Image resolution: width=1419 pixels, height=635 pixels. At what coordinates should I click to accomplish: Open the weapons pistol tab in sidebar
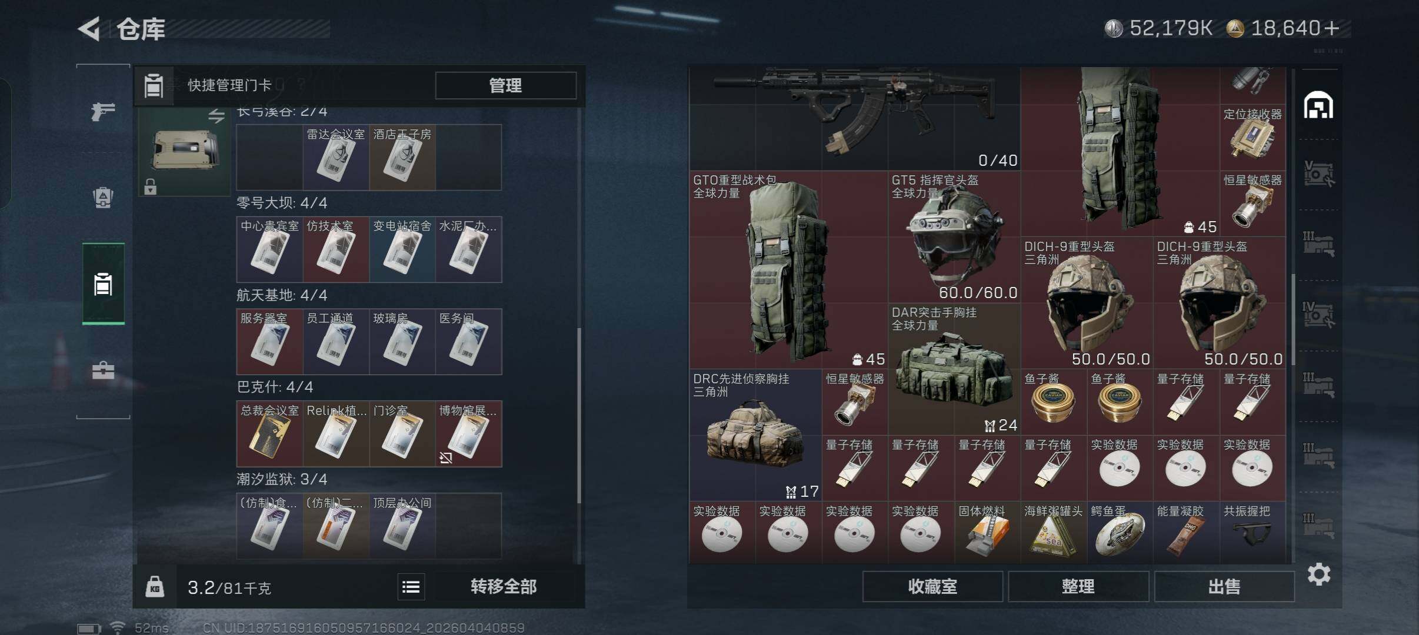click(x=103, y=111)
